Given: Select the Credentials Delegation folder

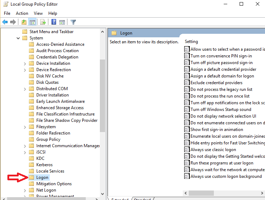Looking at the screenshot, I should 57,57.
